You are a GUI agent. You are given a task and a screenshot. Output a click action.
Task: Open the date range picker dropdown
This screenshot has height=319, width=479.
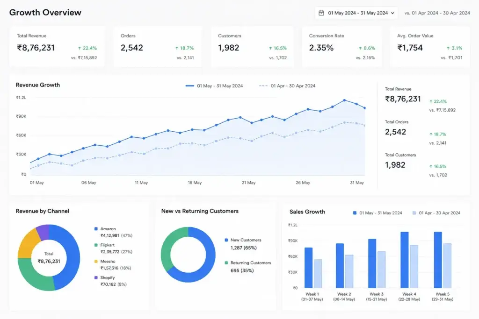pos(356,13)
